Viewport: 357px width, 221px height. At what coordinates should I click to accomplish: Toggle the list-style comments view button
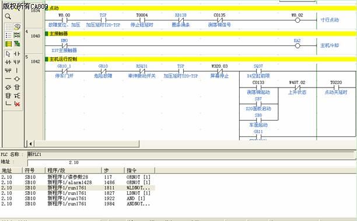[x=8, y=35]
